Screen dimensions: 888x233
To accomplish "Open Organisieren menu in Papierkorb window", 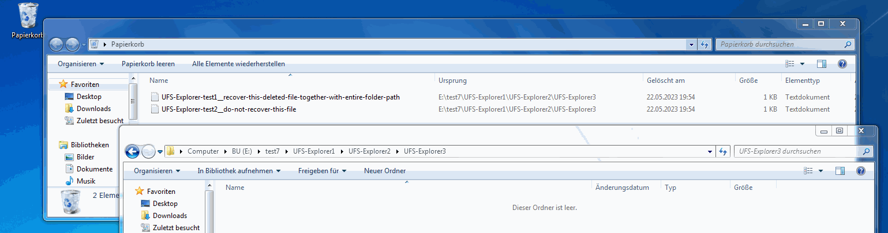I will pyautogui.click(x=81, y=64).
